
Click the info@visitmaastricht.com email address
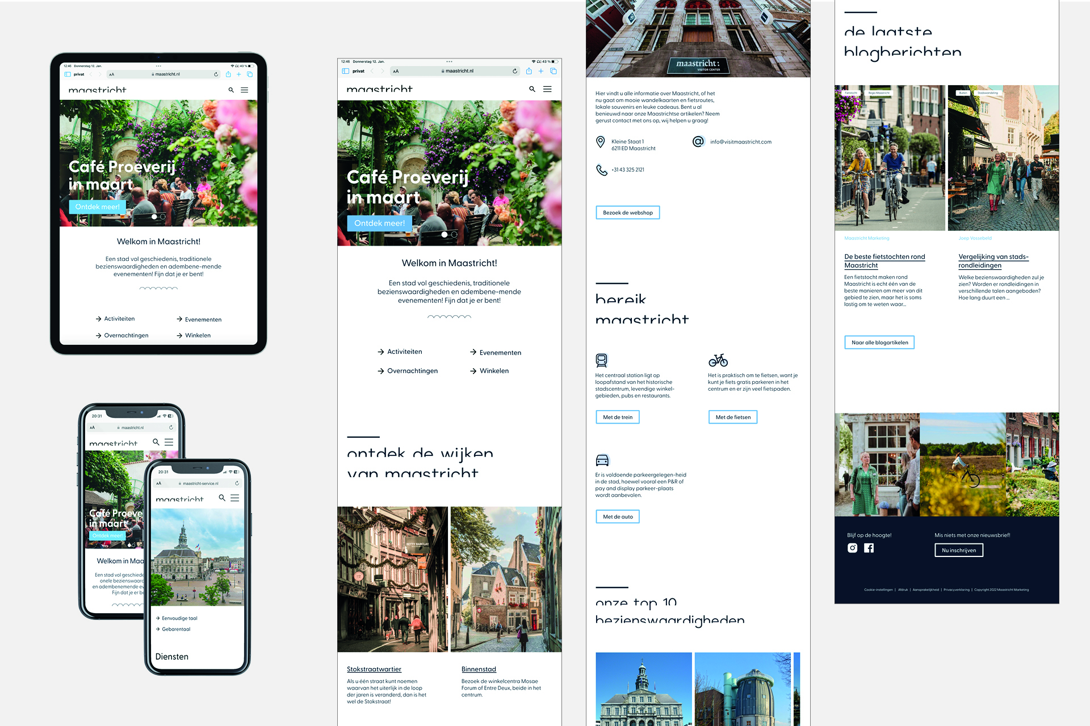(x=741, y=142)
